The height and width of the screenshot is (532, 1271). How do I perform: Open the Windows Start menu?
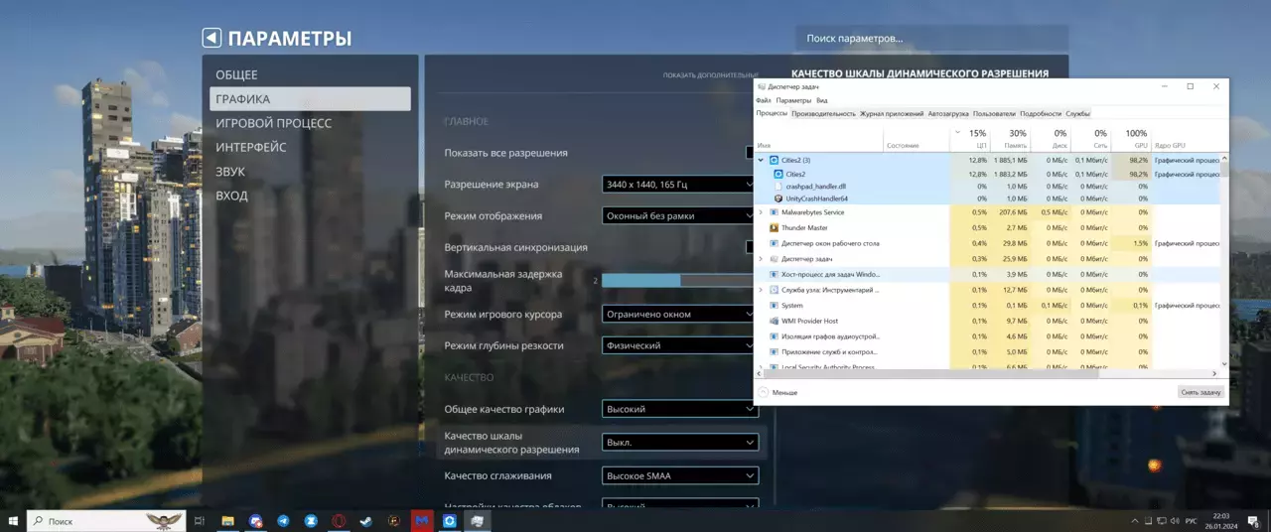click(13, 521)
